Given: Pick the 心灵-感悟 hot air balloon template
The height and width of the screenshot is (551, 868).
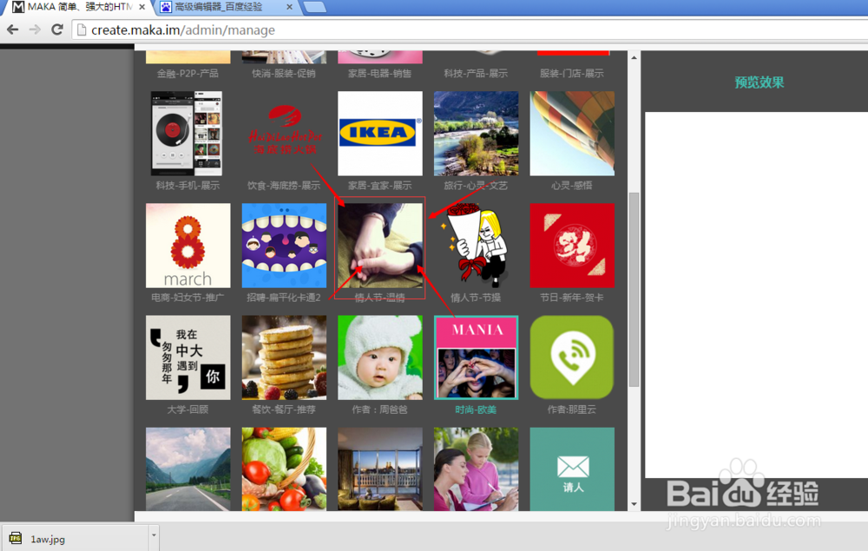Looking at the screenshot, I should 572,134.
